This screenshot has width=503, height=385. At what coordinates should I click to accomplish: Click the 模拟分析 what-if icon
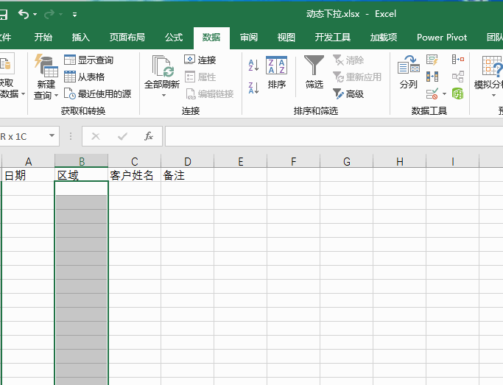493,66
